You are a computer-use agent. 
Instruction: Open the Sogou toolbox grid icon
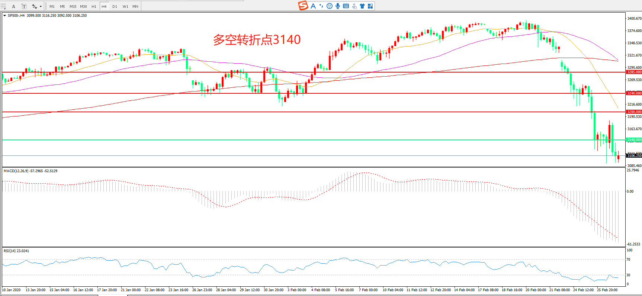pos(370,6)
